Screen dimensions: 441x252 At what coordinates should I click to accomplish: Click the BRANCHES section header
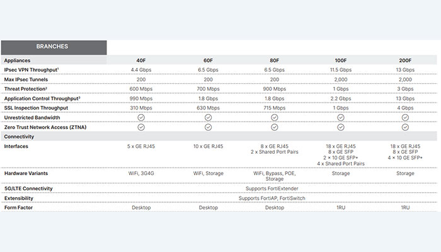pyautogui.click(x=54, y=47)
